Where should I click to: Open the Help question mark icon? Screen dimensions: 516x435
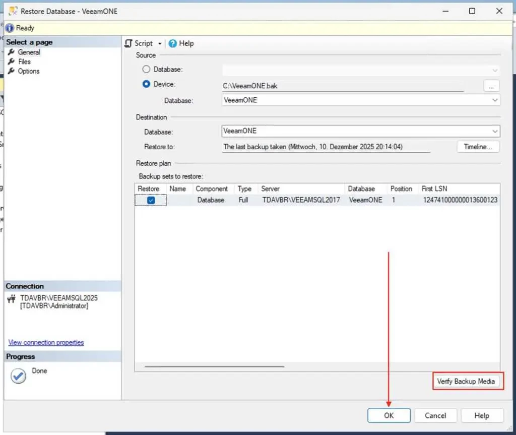[x=173, y=44]
